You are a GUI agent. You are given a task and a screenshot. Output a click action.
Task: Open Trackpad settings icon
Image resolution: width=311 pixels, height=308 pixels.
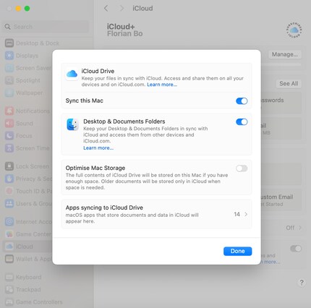click(9, 289)
